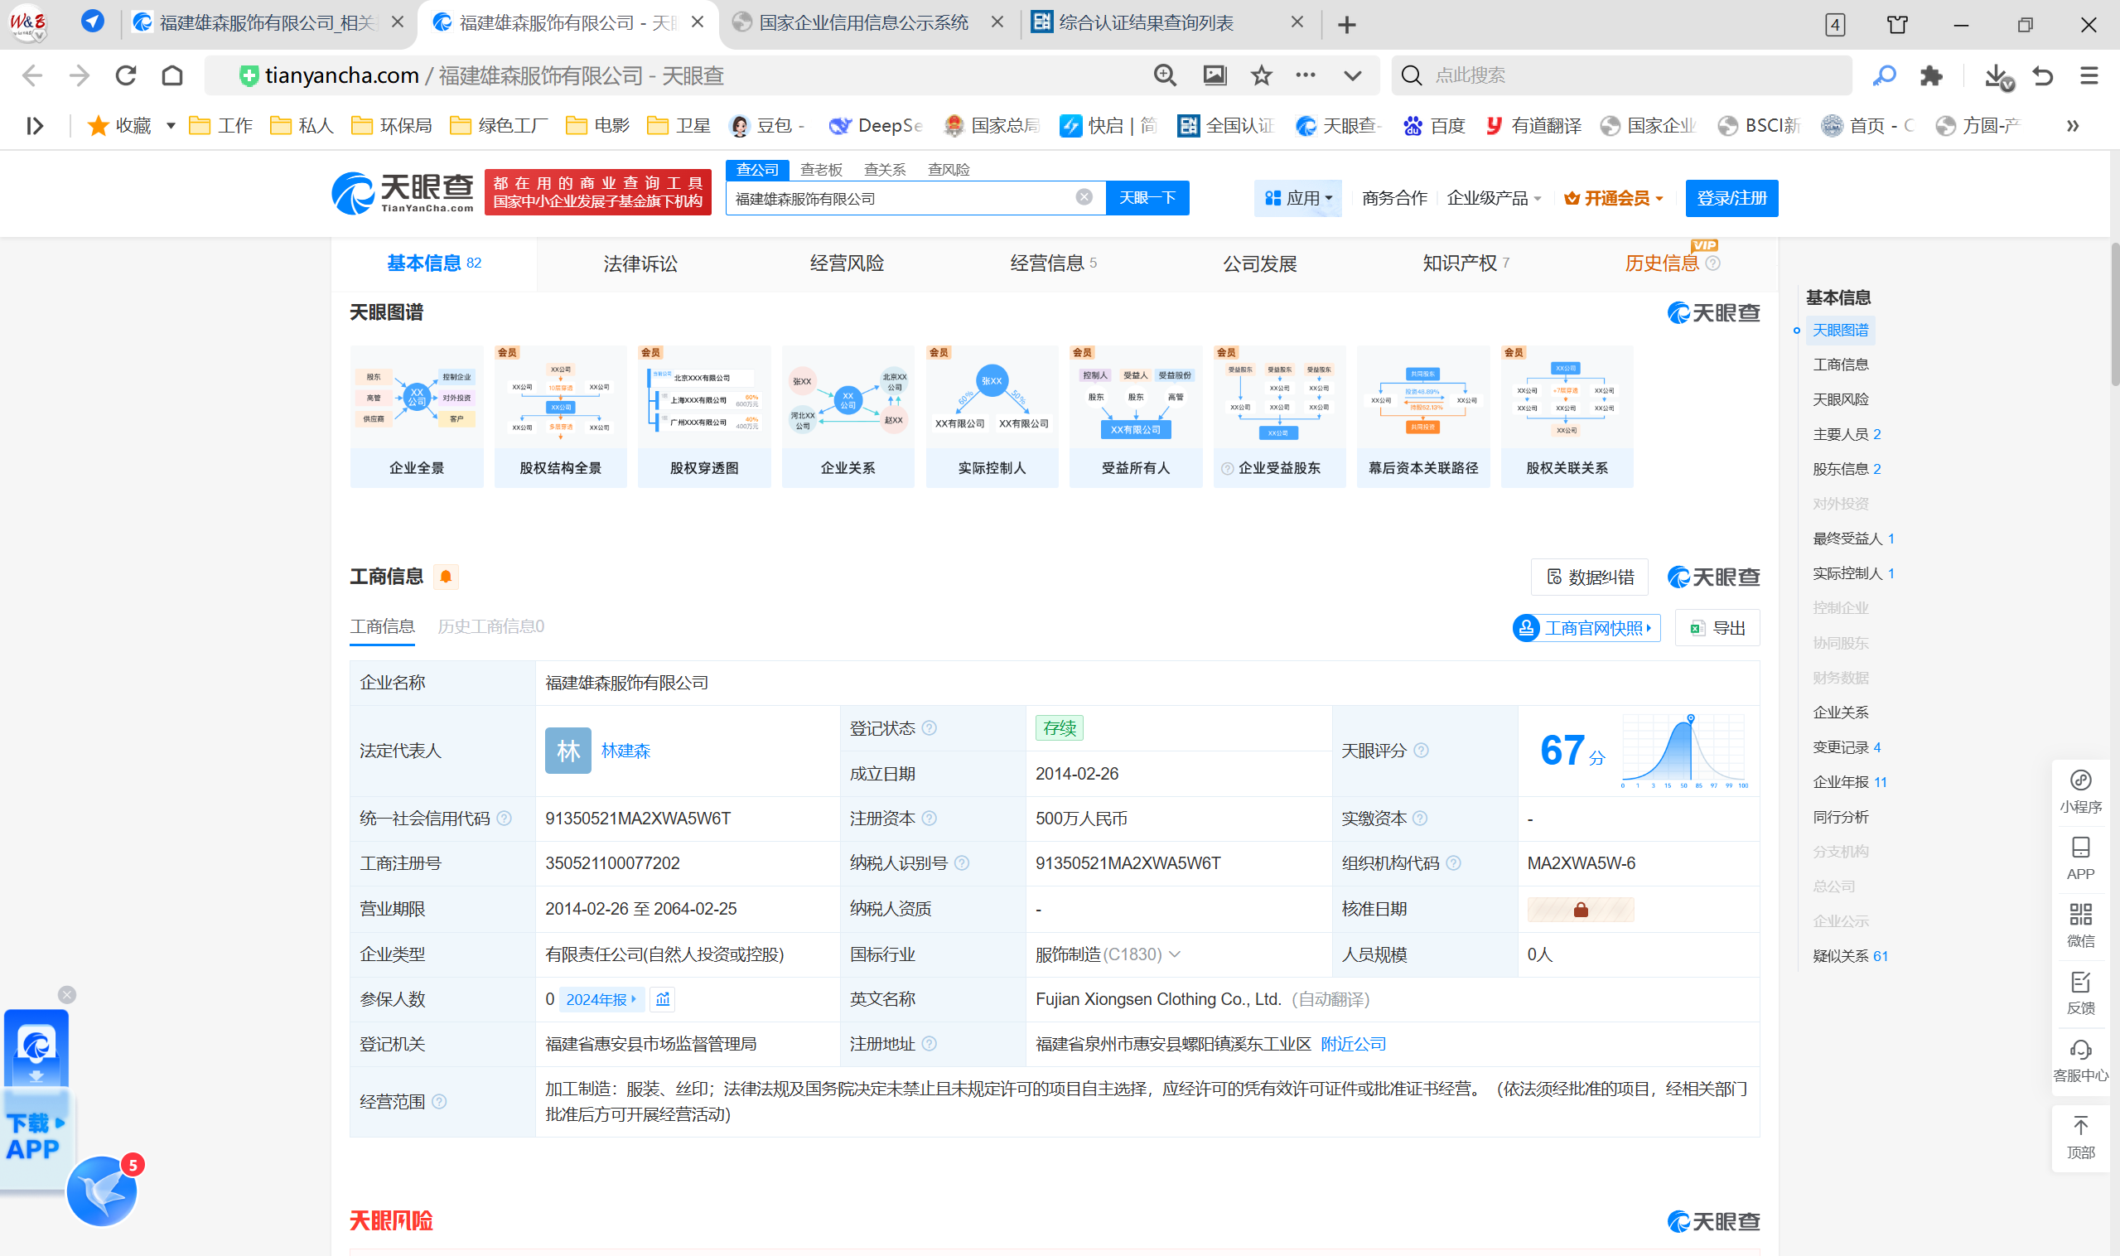Image resolution: width=2120 pixels, height=1256 pixels.
Task: Click the browser extensions puzzle icon
Action: [x=1930, y=75]
